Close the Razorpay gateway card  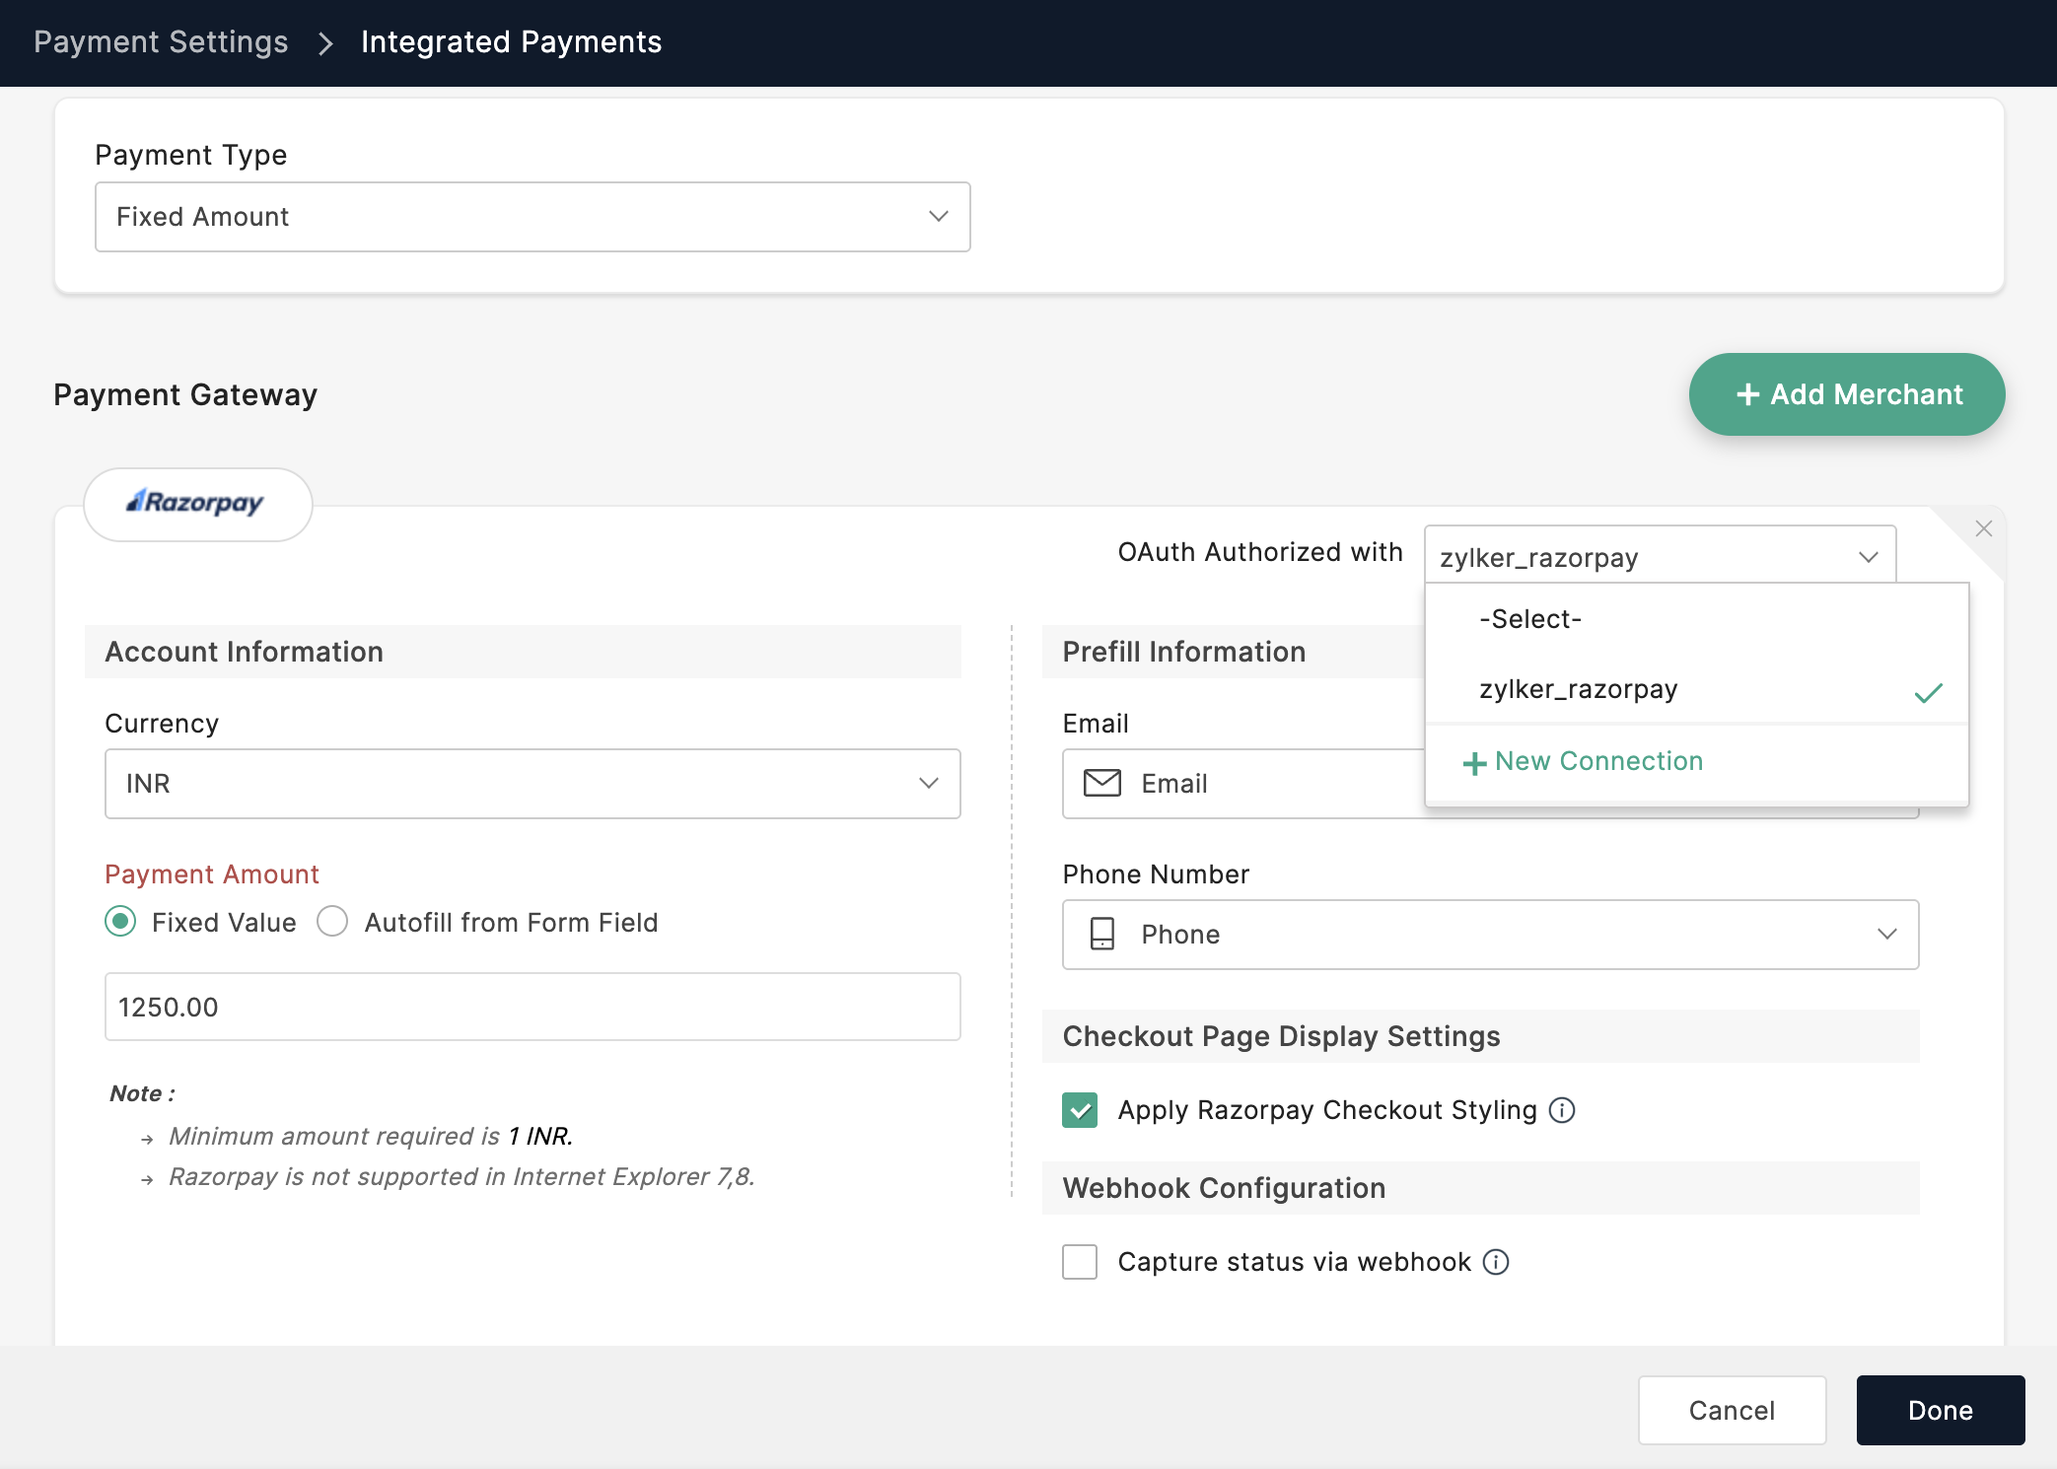point(1984,528)
